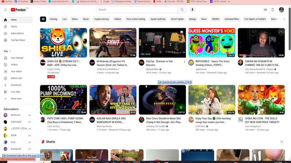Start voice search with microphone icon
Image resolution: width=291 pixels, height=163 pixels.
192,10
